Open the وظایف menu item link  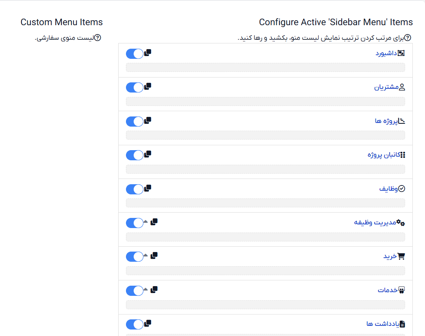(x=388, y=188)
